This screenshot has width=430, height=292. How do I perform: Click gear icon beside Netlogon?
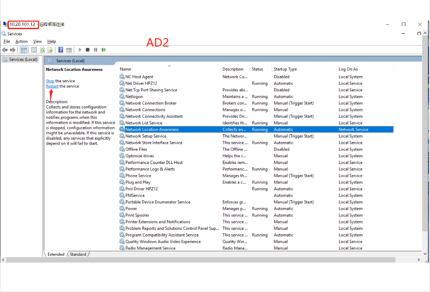[122, 96]
